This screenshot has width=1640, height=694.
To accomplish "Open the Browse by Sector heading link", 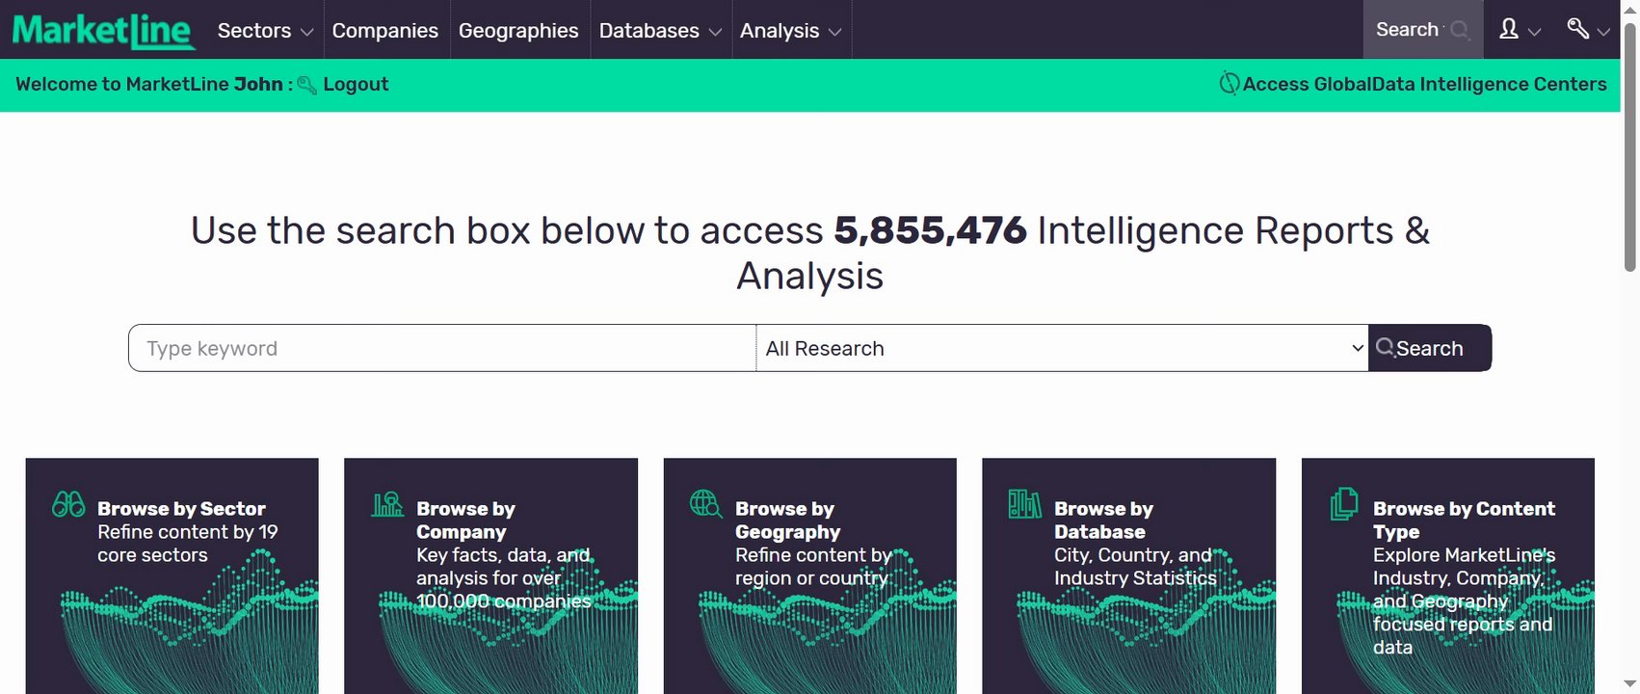I will coord(181,509).
